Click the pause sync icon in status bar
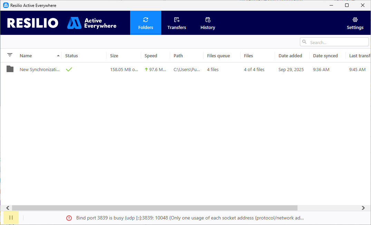The image size is (371, 225). pos(11,218)
